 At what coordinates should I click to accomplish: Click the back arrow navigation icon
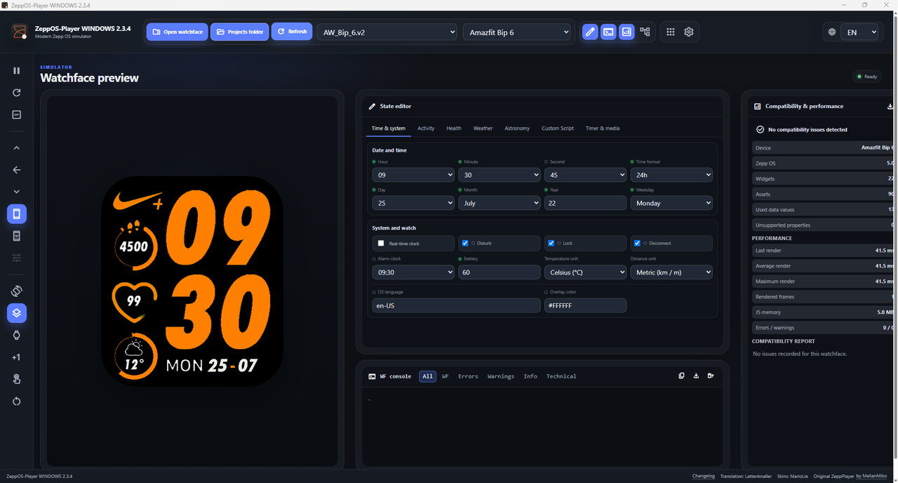coord(17,170)
